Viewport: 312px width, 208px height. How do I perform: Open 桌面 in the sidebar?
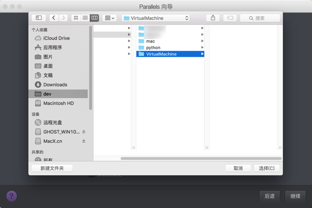click(x=59, y=66)
